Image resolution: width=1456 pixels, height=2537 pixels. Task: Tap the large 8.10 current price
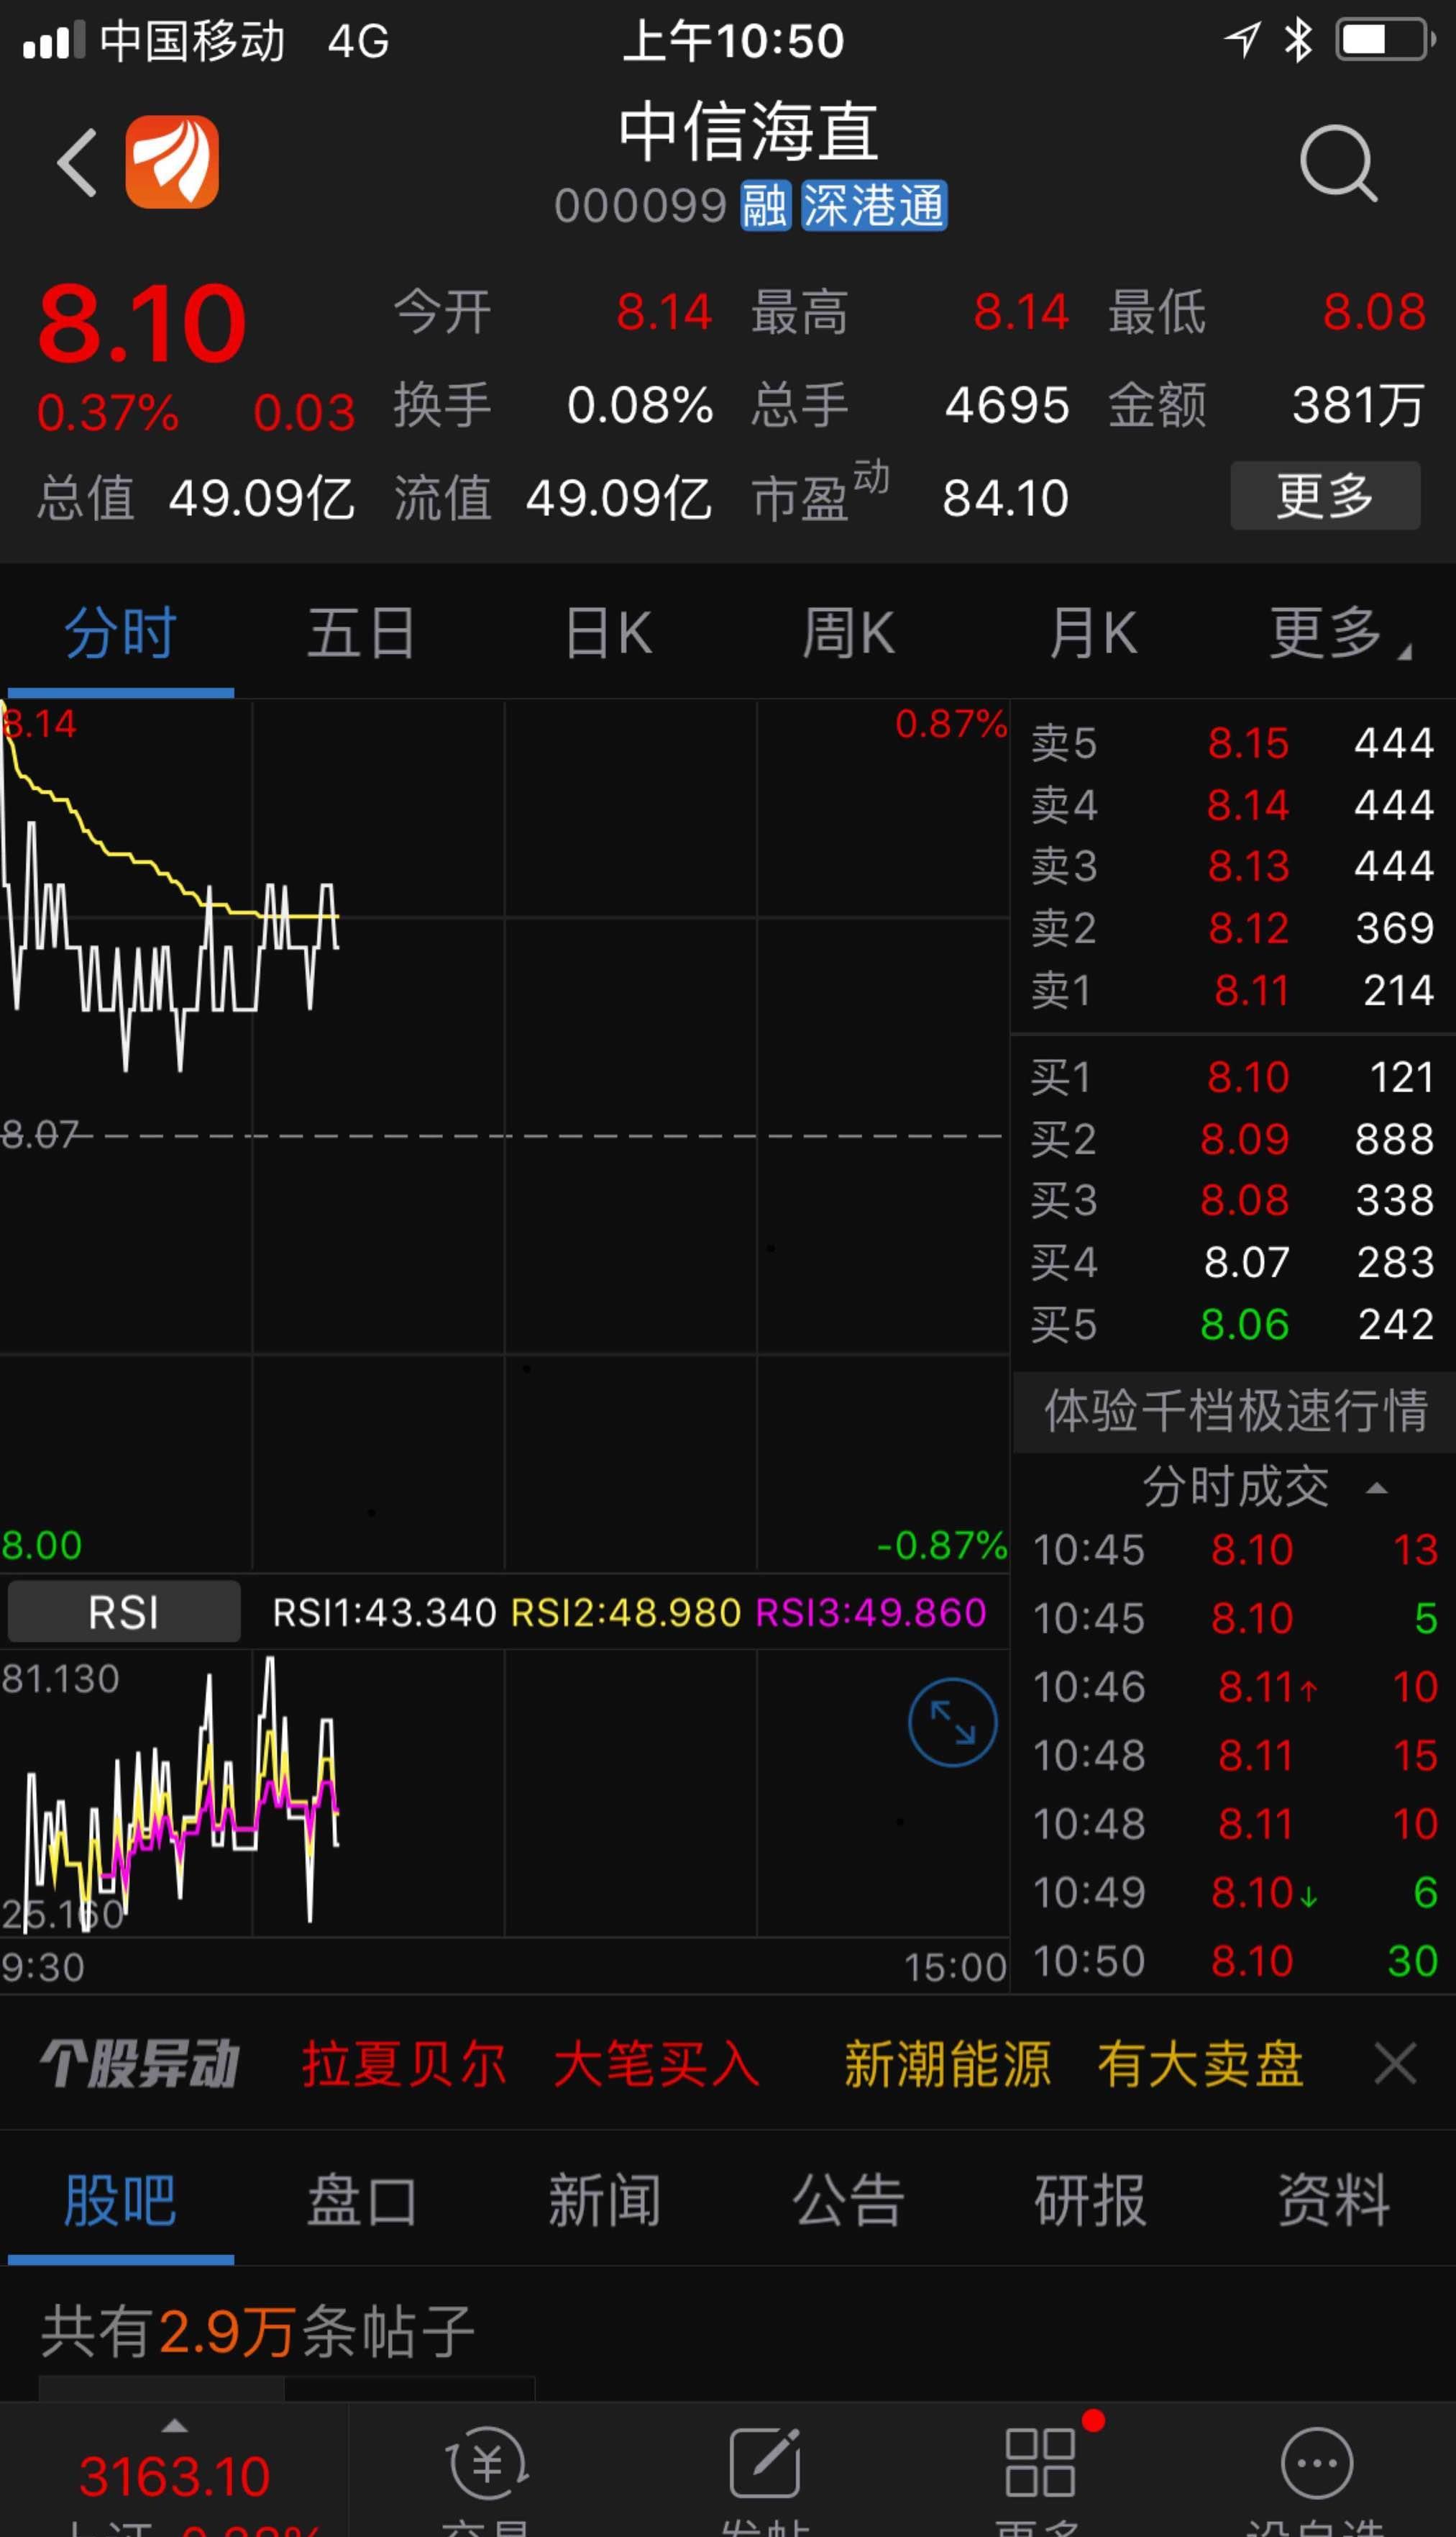click(142, 324)
